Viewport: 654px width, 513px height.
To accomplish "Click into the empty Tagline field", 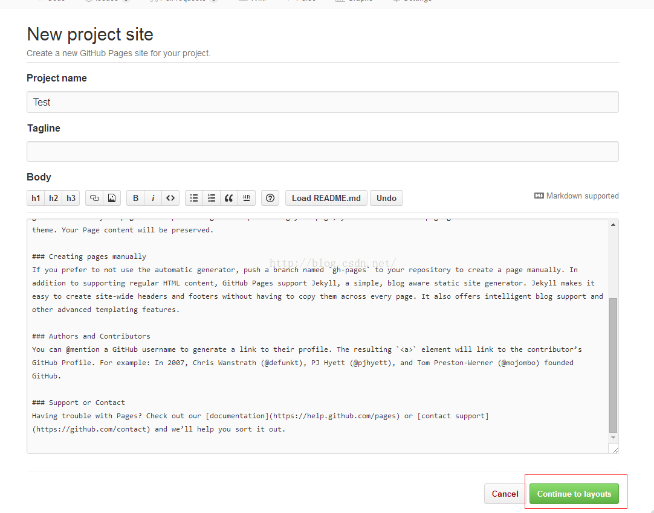I will [322, 151].
